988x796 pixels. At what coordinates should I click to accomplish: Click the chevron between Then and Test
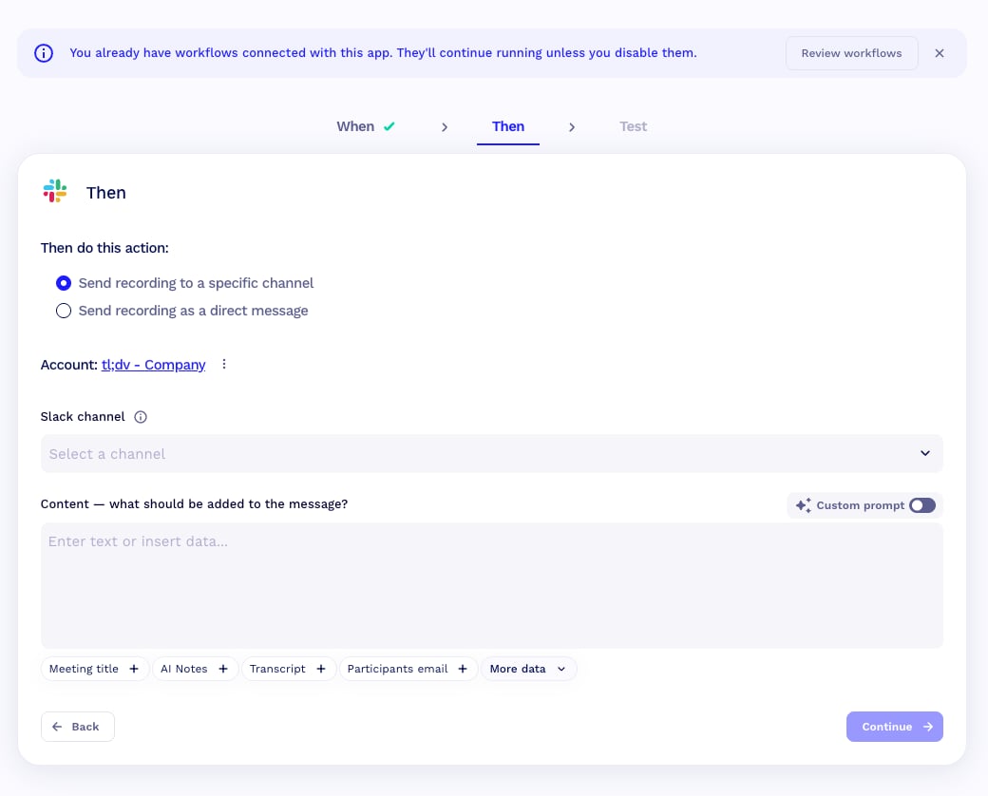pos(572,127)
